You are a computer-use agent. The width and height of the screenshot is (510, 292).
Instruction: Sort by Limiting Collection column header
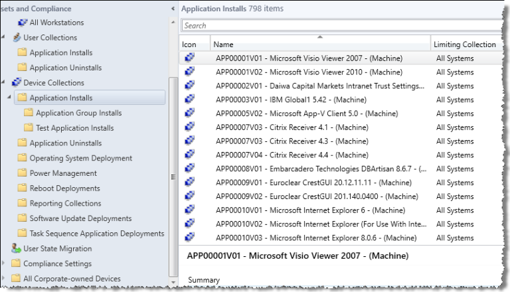click(464, 44)
